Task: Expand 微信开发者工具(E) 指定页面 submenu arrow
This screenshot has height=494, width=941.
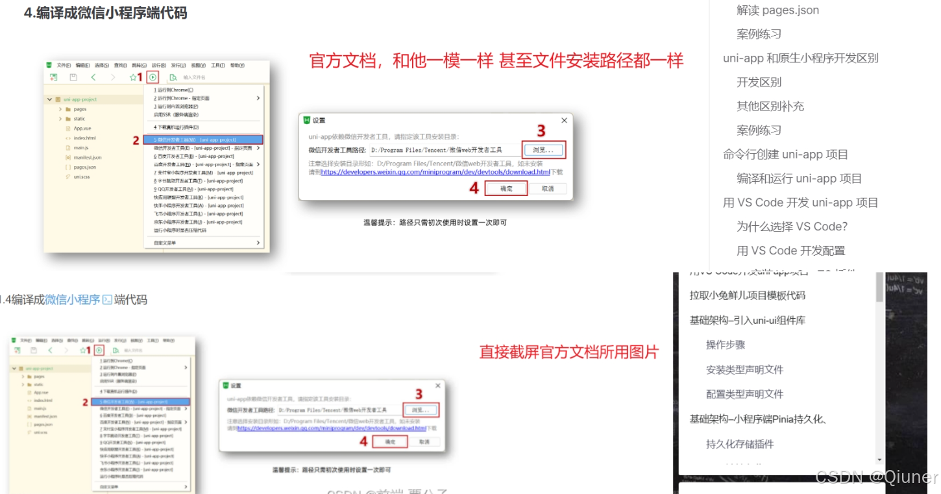Action: point(258,148)
